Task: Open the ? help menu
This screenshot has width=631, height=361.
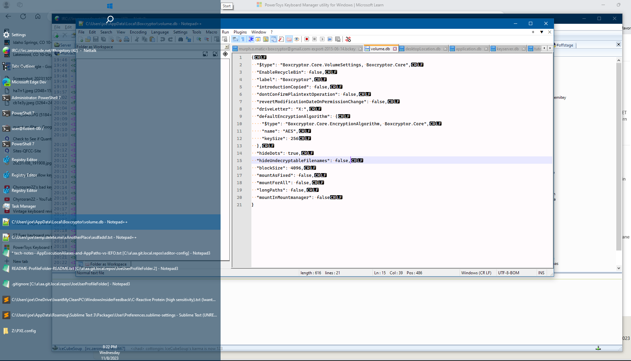Action: click(x=271, y=32)
